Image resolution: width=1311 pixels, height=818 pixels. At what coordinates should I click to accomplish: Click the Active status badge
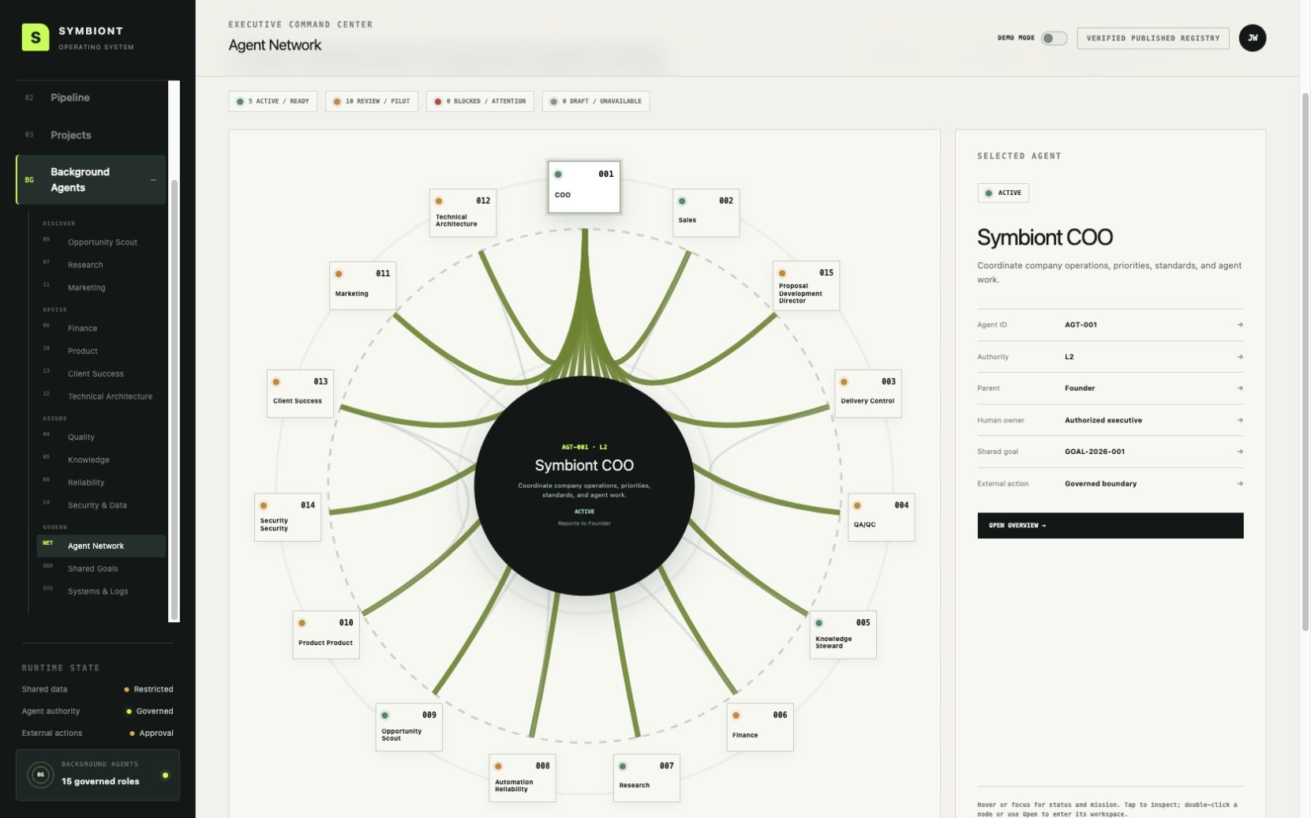1003,193
